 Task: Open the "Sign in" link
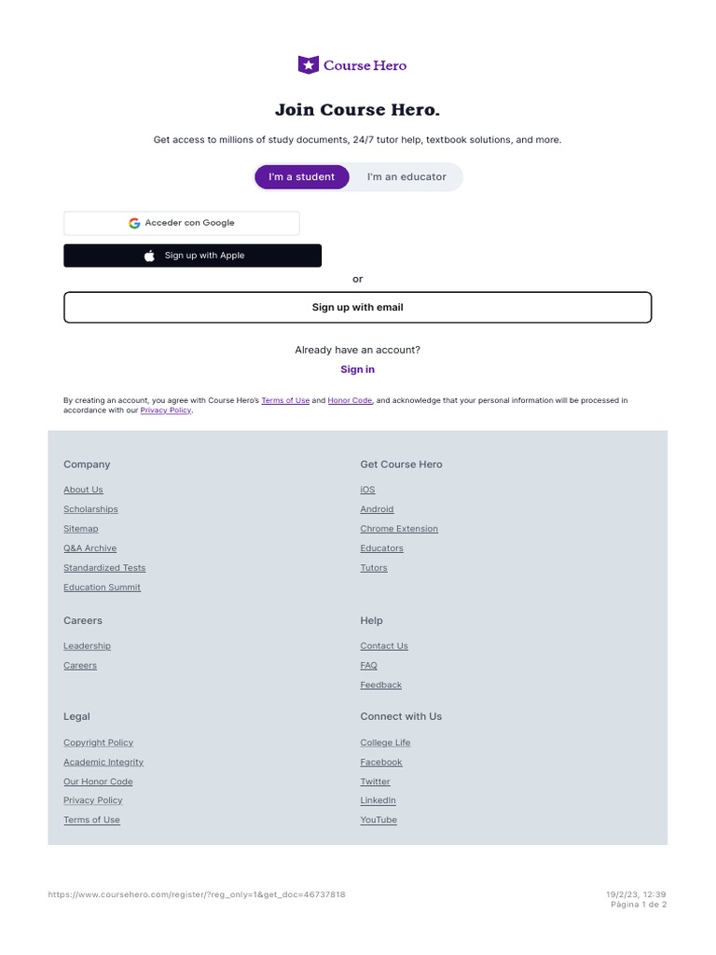point(357,370)
